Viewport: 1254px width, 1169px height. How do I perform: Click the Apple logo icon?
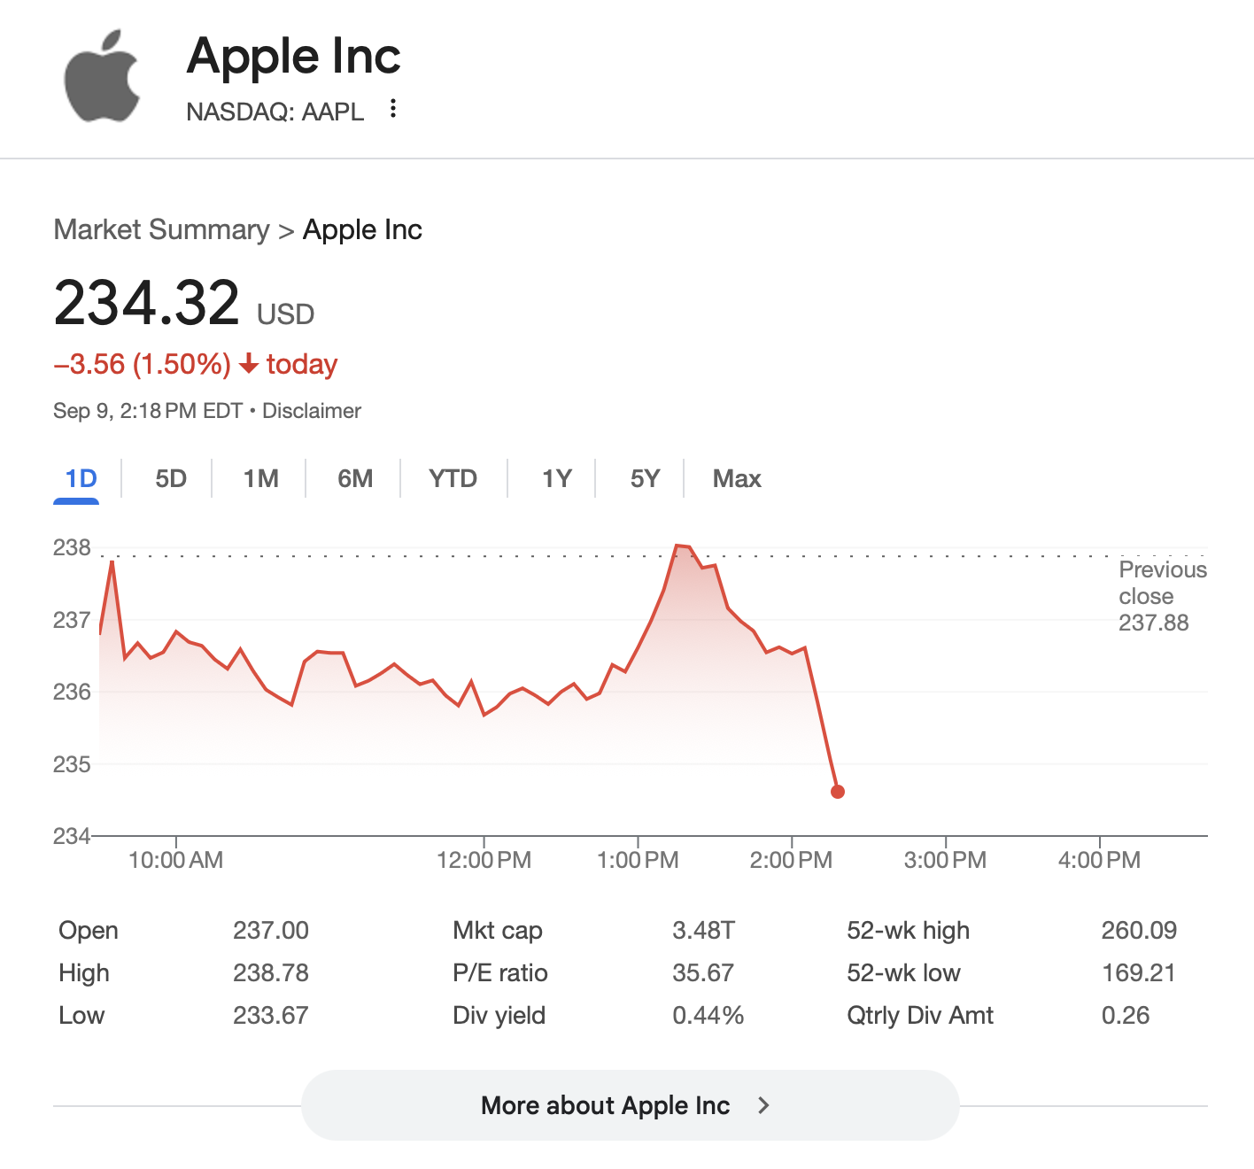coord(103,76)
